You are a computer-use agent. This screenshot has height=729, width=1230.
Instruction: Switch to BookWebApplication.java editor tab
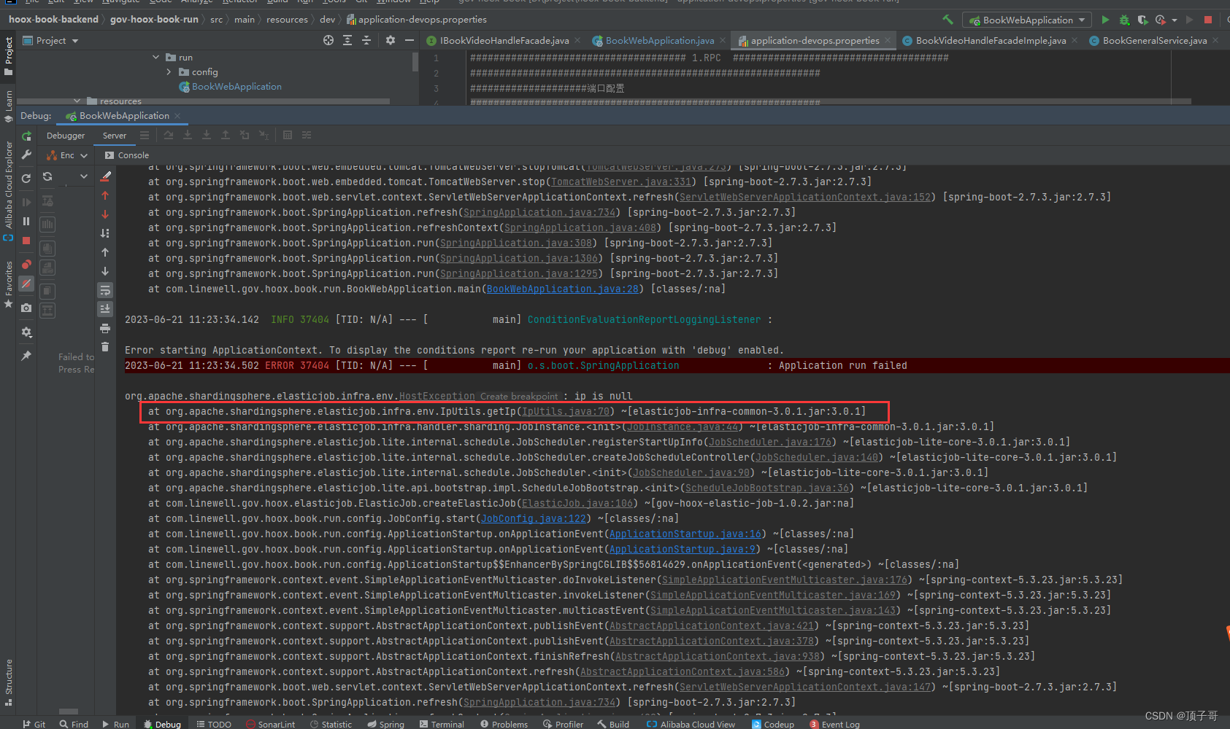tap(660, 40)
